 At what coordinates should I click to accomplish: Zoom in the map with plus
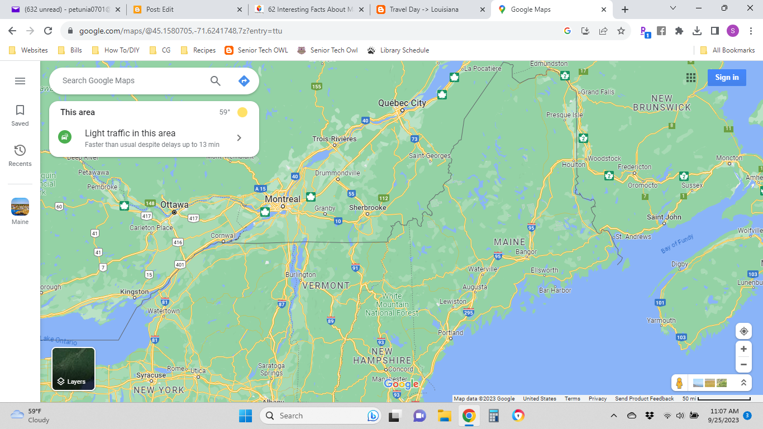pos(743,349)
